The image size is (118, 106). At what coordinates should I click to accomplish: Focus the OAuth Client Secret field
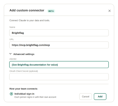[x=59, y=77]
